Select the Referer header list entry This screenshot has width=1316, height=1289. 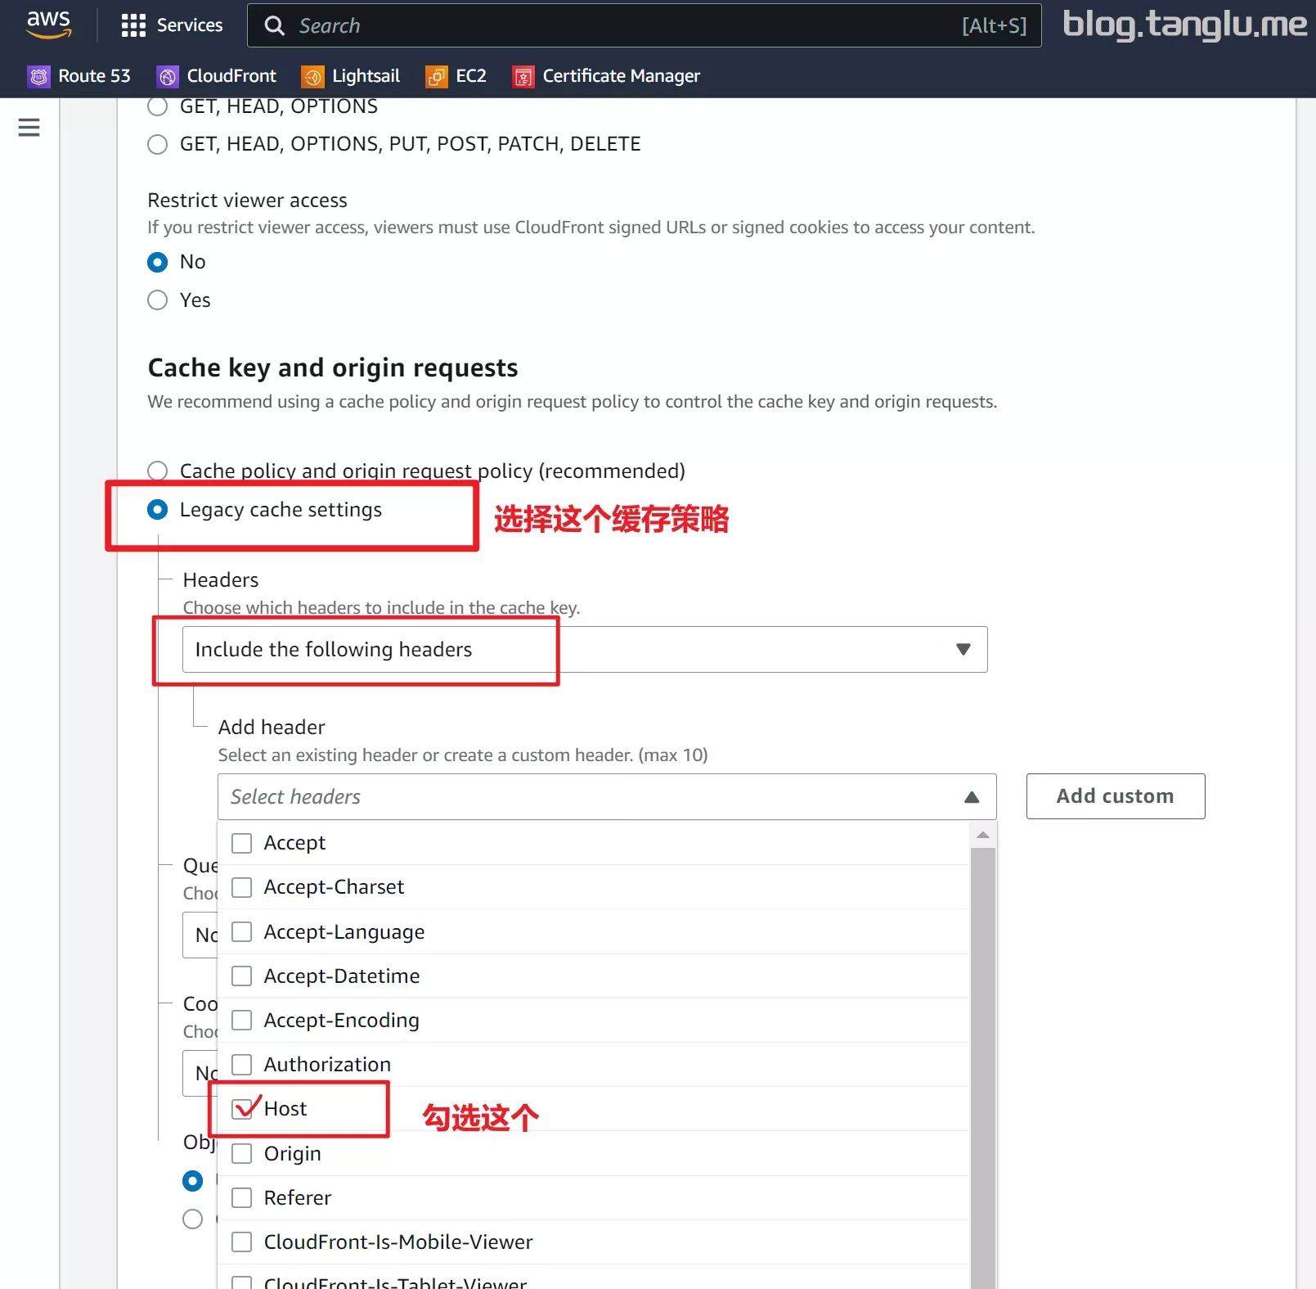pyautogui.click(x=593, y=1198)
